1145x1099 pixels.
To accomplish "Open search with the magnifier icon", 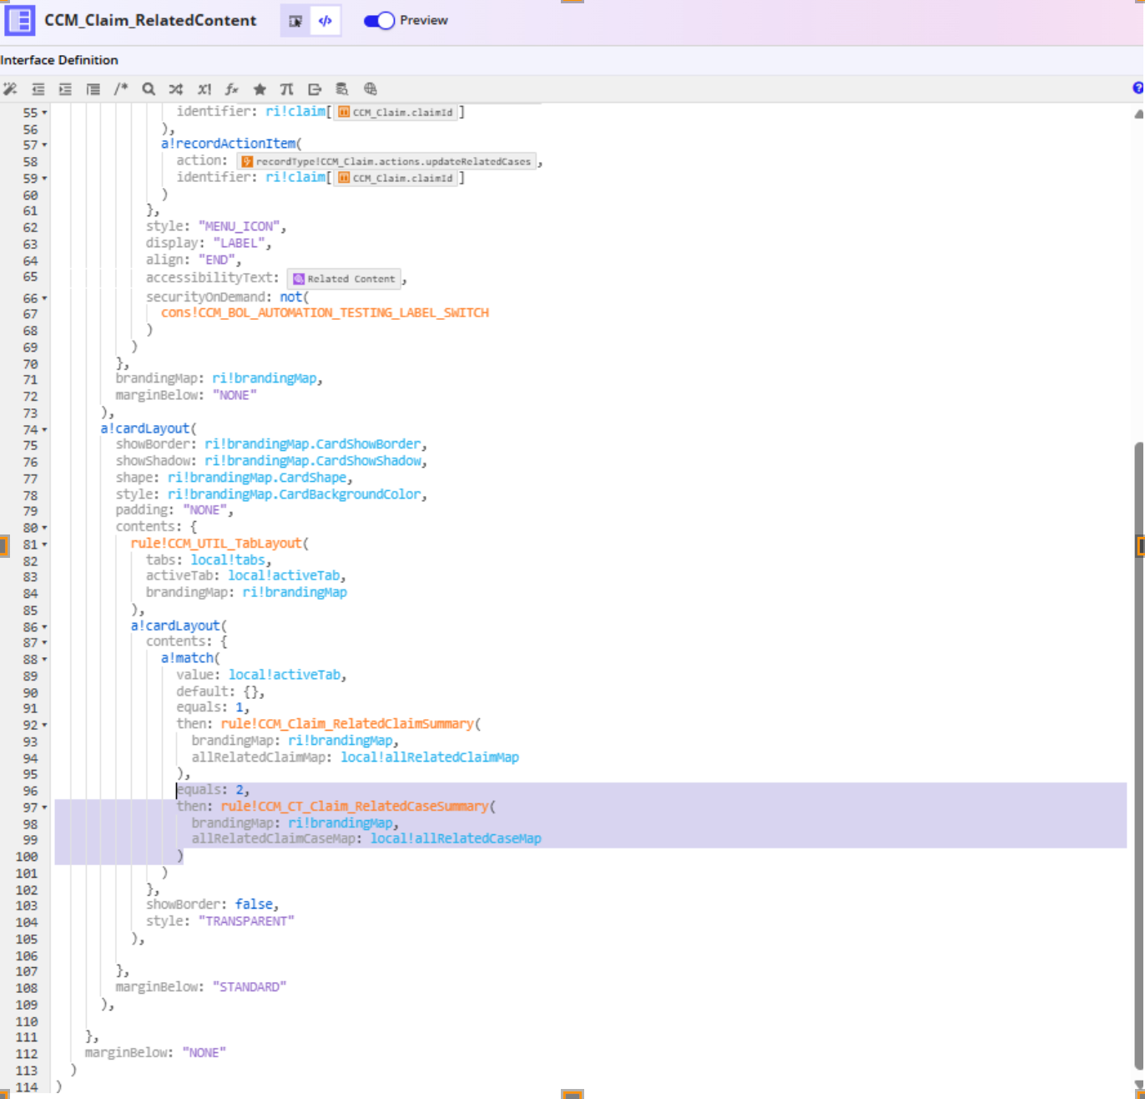I will click(149, 89).
